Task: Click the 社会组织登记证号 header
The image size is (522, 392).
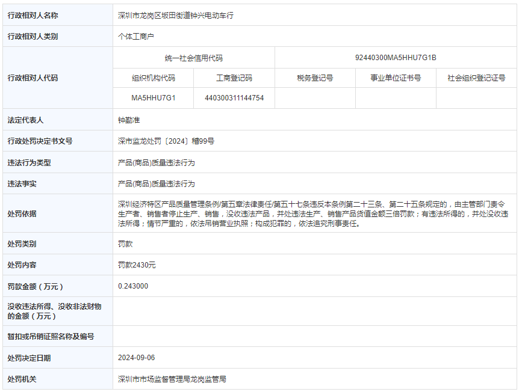Action: (x=476, y=78)
